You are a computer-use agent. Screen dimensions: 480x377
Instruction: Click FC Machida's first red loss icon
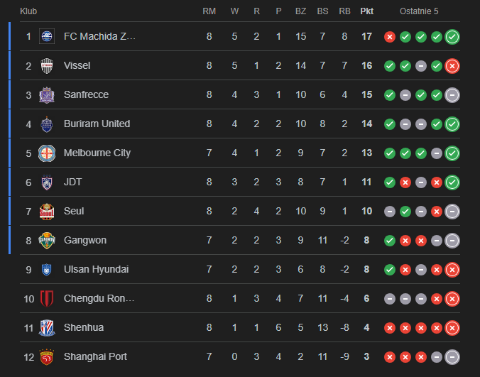point(389,37)
